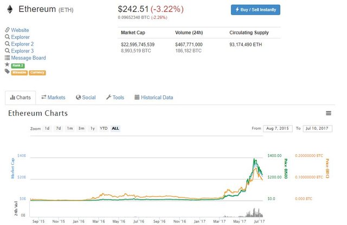Set chart zoom to 7d
The height and width of the screenshot is (225, 347).
[58, 128]
